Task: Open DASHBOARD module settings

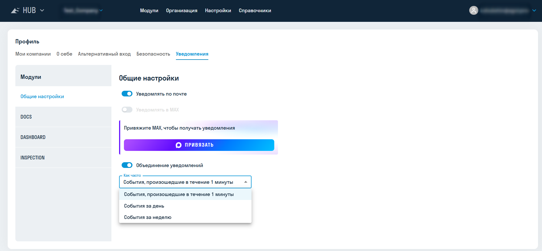Action: (63, 137)
